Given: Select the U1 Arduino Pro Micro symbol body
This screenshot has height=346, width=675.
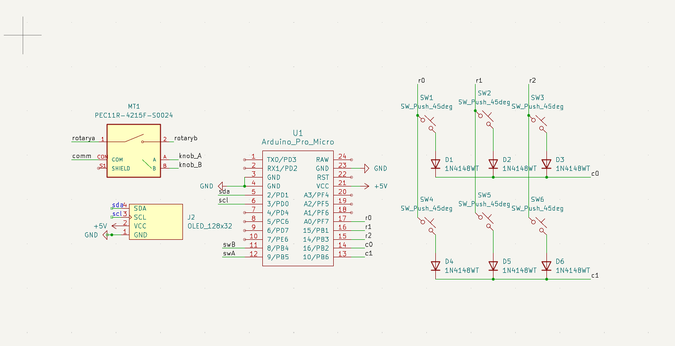Looking at the screenshot, I should pyautogui.click(x=298, y=208).
